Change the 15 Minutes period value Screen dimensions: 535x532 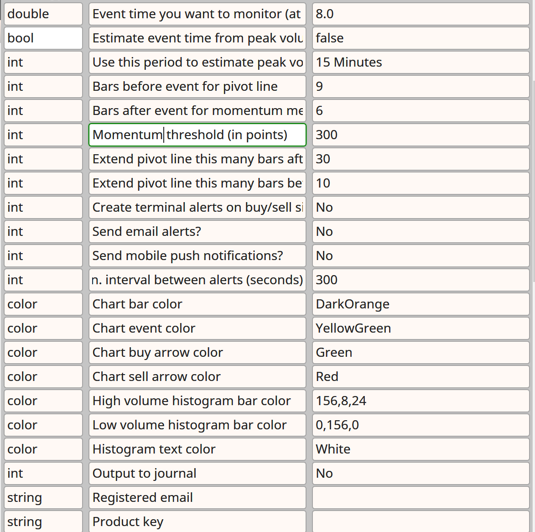point(421,63)
